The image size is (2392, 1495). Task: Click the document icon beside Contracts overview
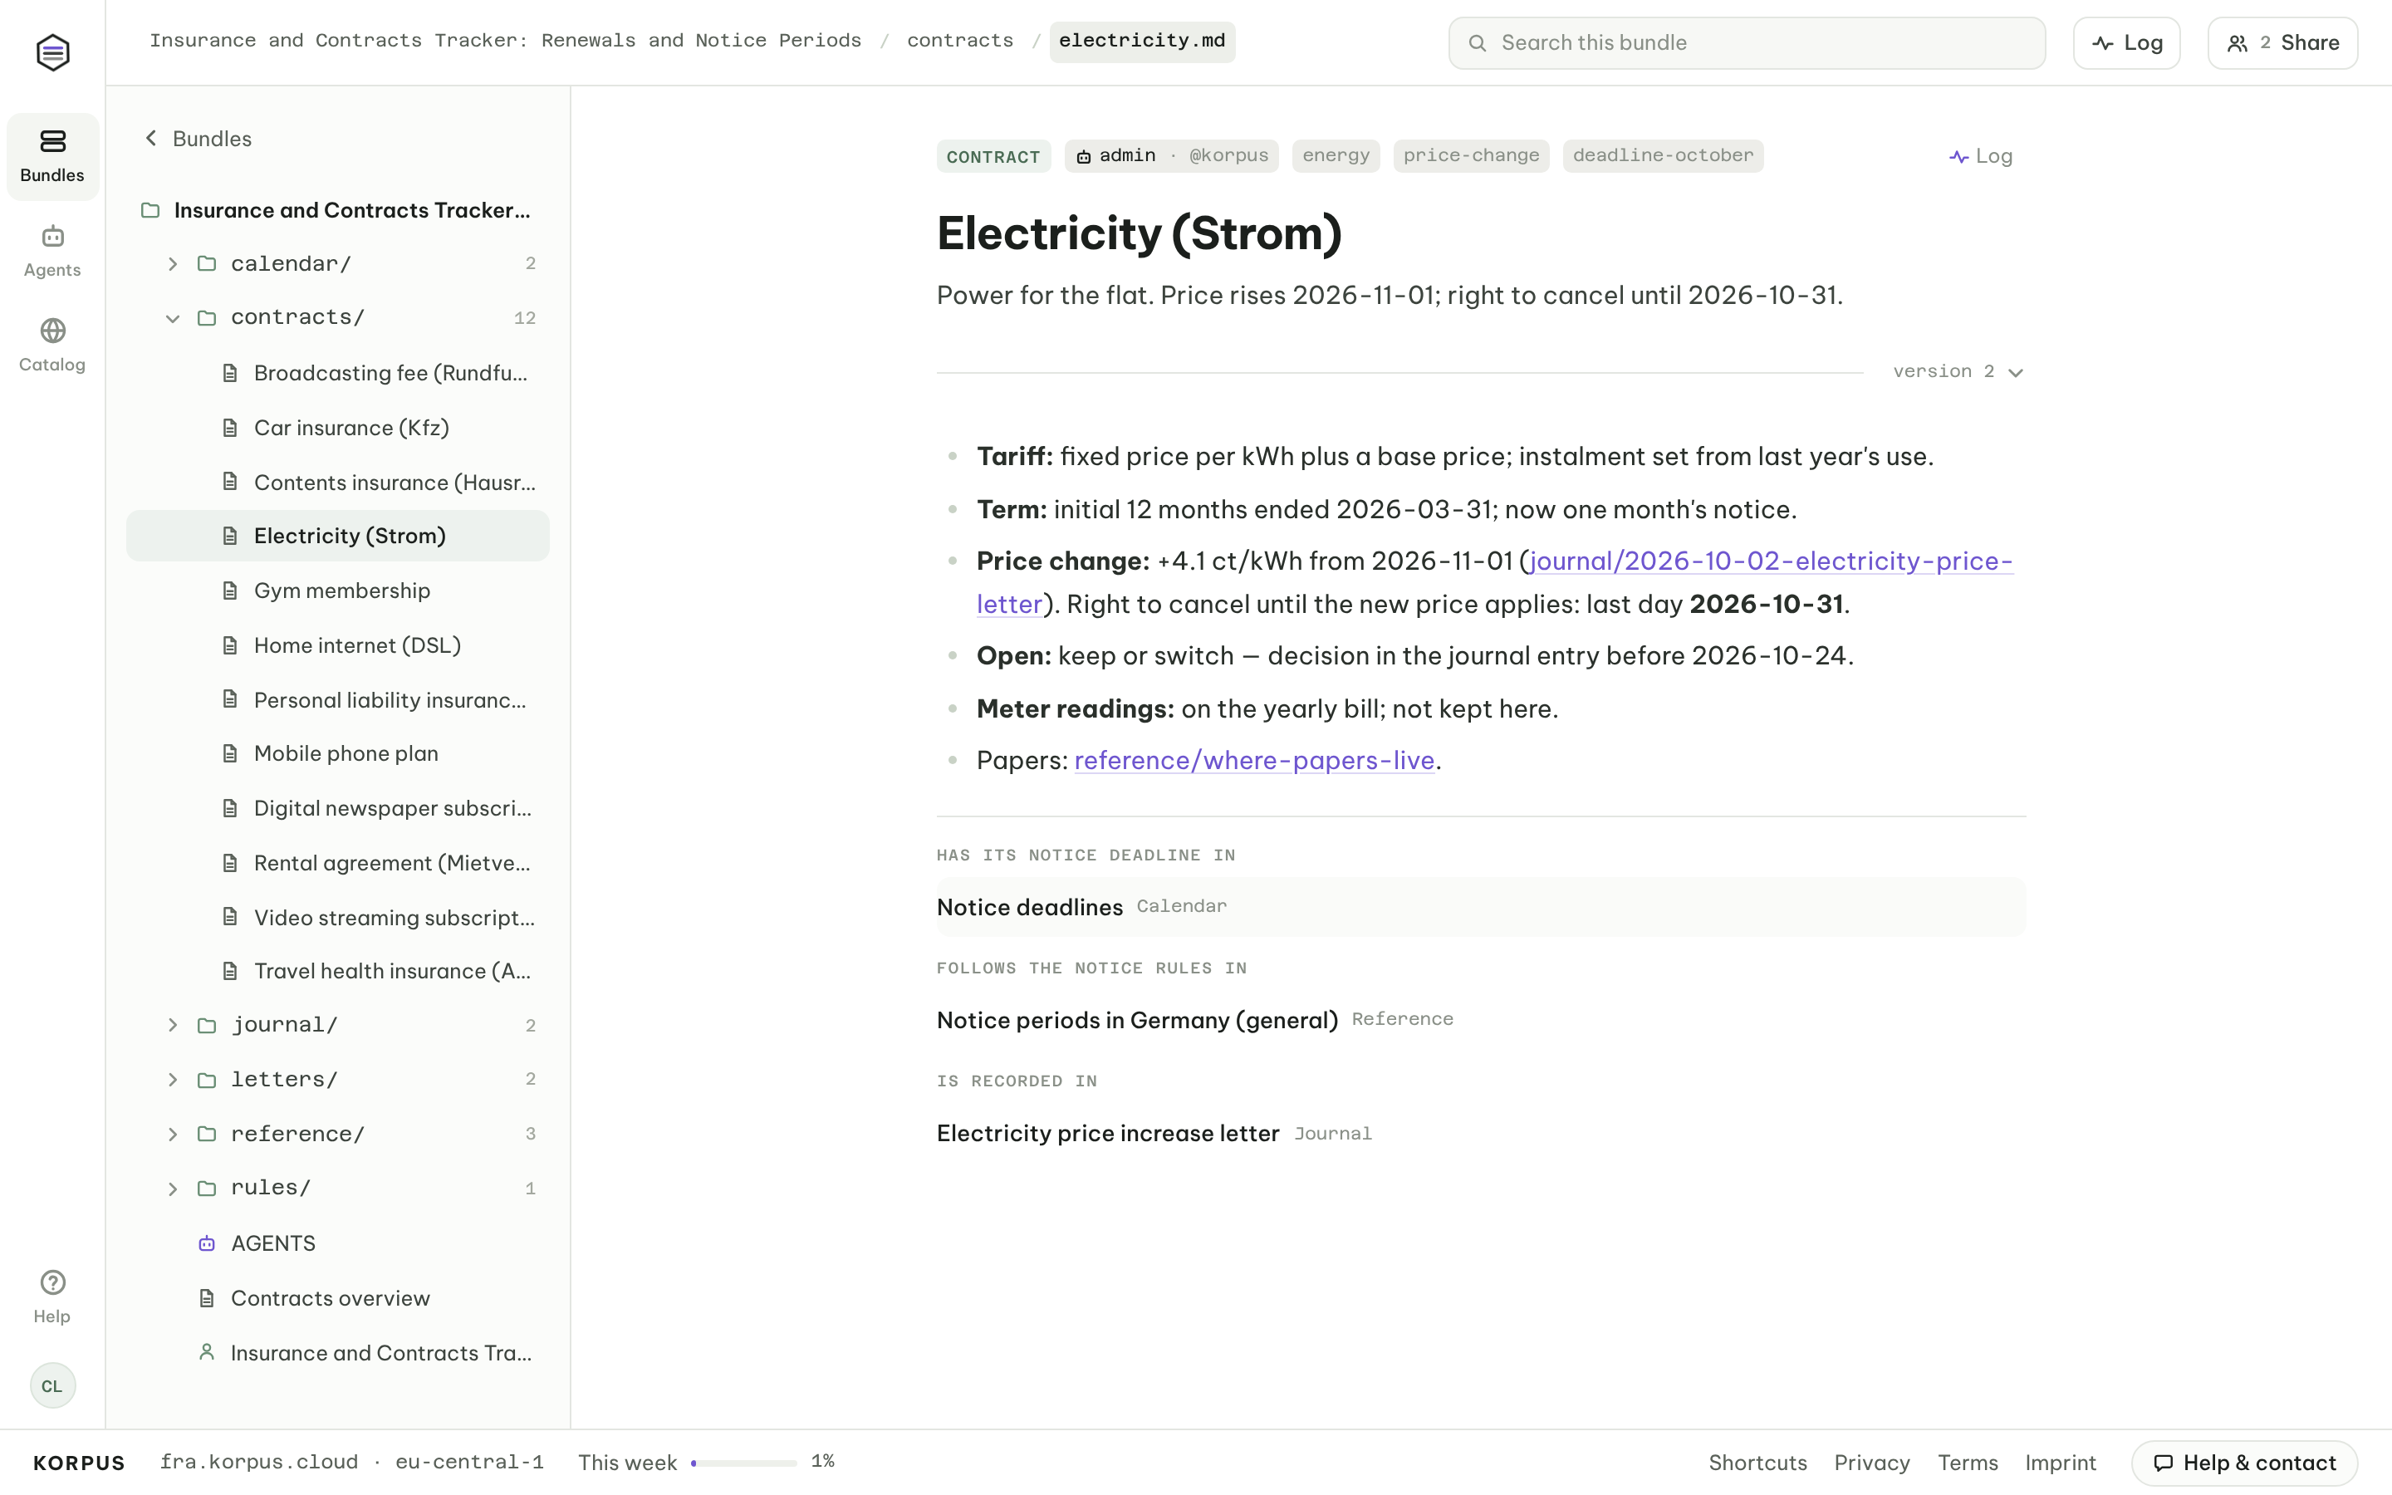click(x=207, y=1297)
